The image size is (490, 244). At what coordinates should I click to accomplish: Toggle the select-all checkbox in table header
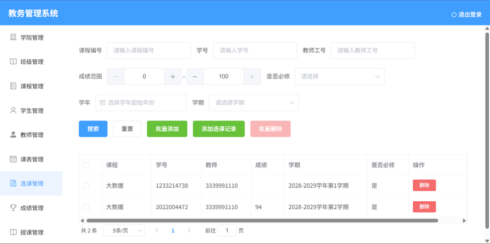pos(86,165)
